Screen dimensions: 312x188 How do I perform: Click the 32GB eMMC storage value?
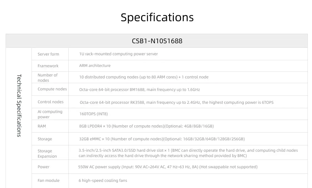tap(162, 139)
